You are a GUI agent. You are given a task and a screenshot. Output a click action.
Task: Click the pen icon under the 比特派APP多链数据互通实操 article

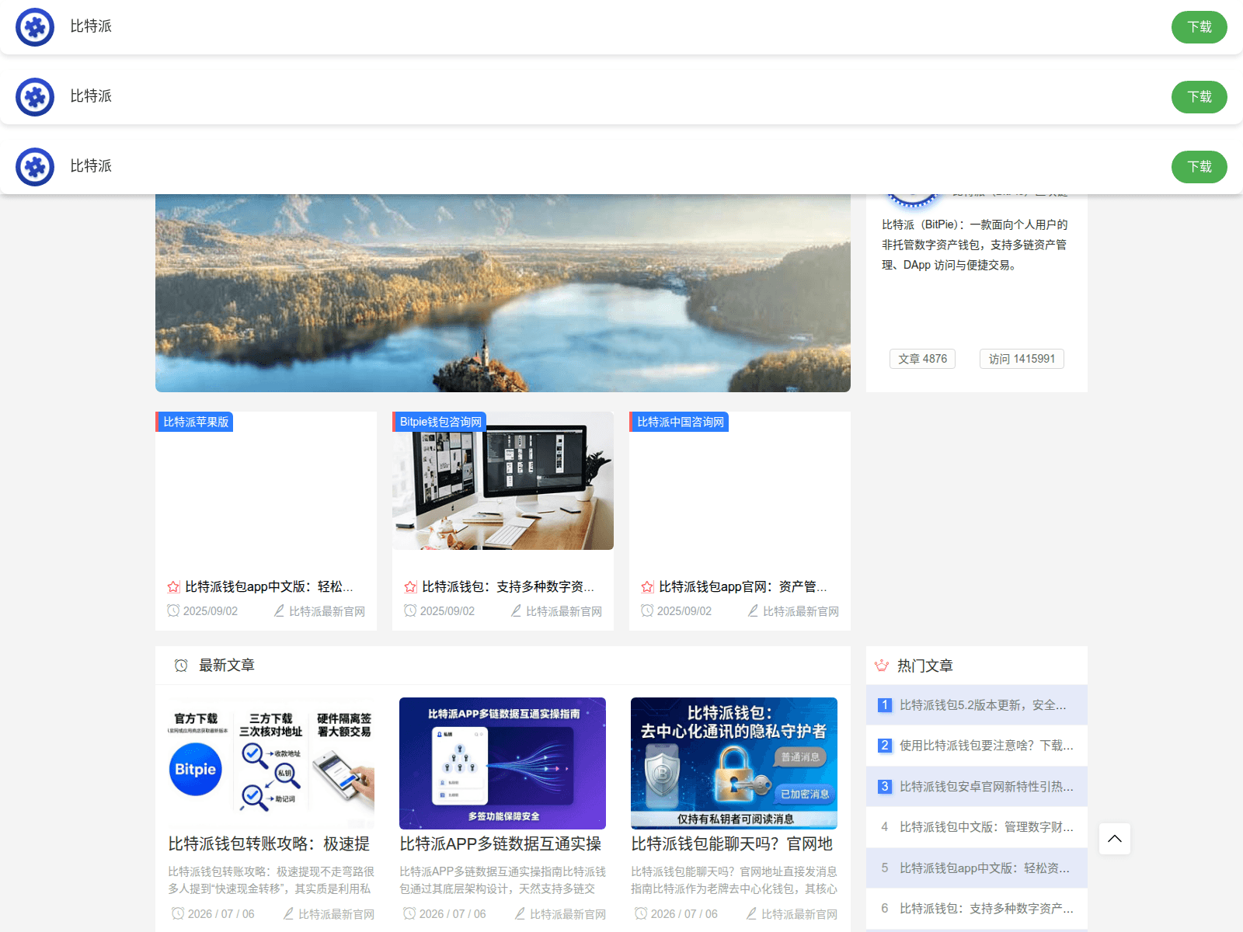(x=521, y=914)
